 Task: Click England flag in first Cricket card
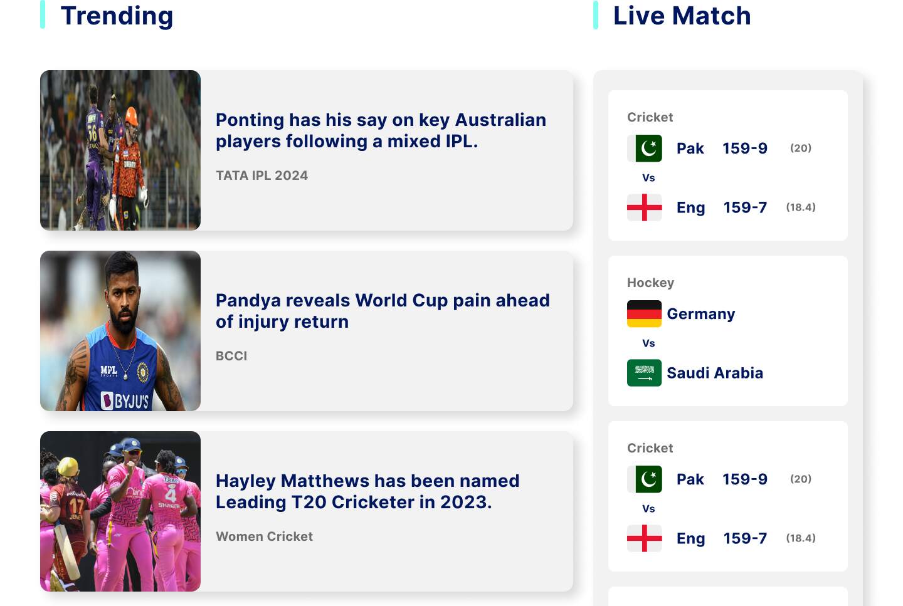645,207
